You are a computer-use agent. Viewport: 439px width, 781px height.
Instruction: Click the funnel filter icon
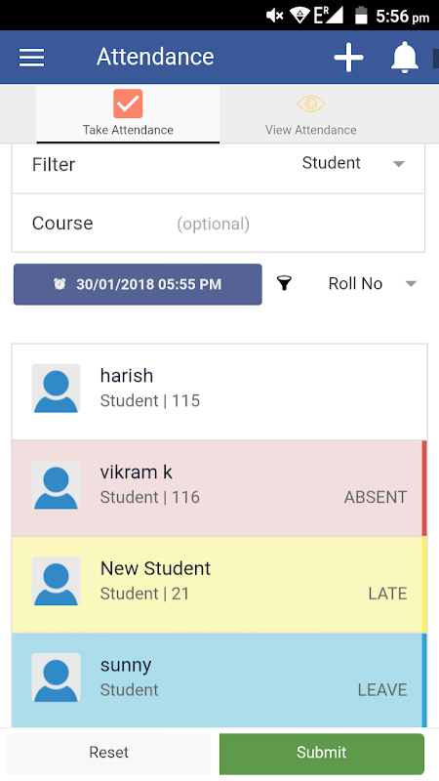284,283
